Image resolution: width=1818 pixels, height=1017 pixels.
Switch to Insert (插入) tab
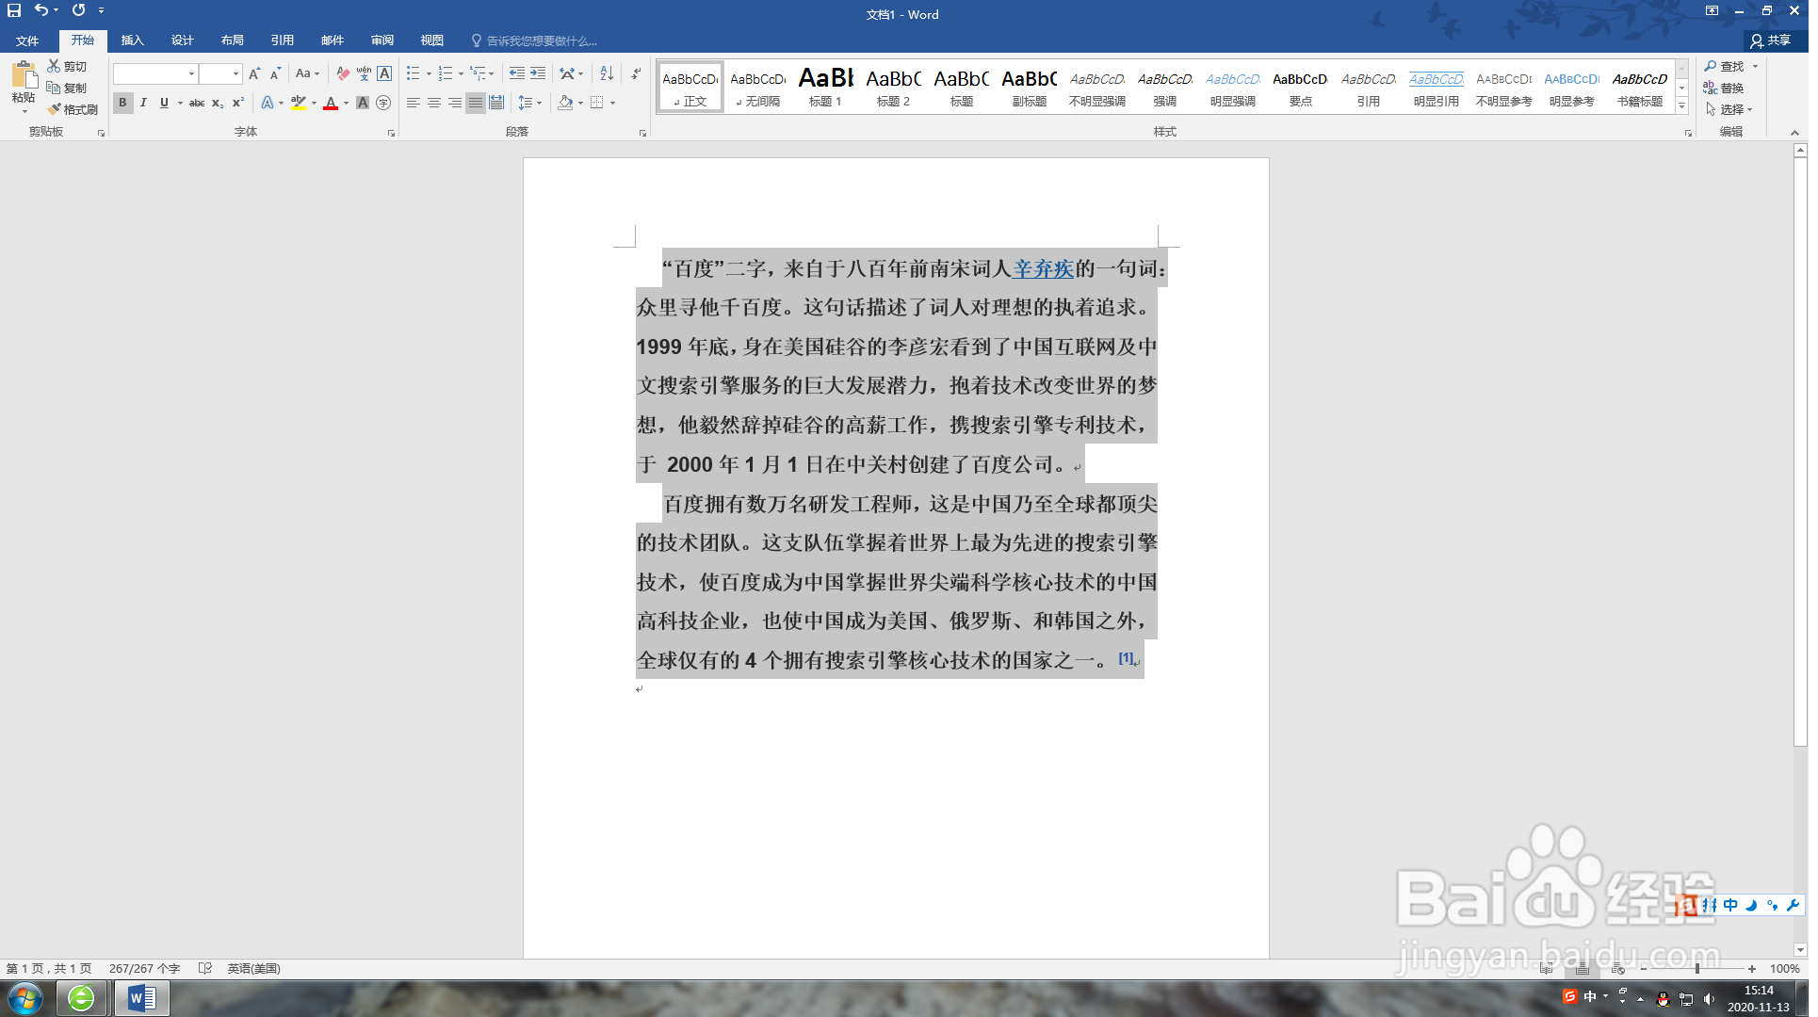click(133, 40)
